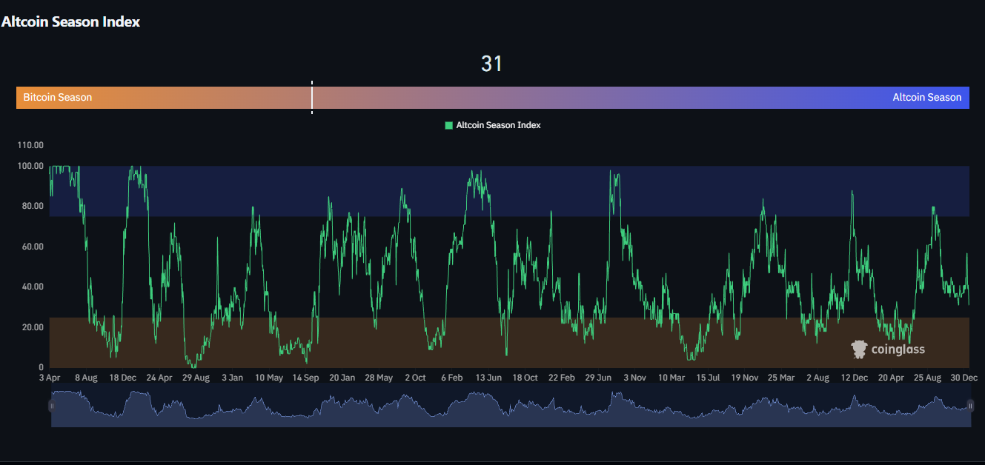Click the index value 31
Image resolution: width=985 pixels, height=465 pixels.
492,64
